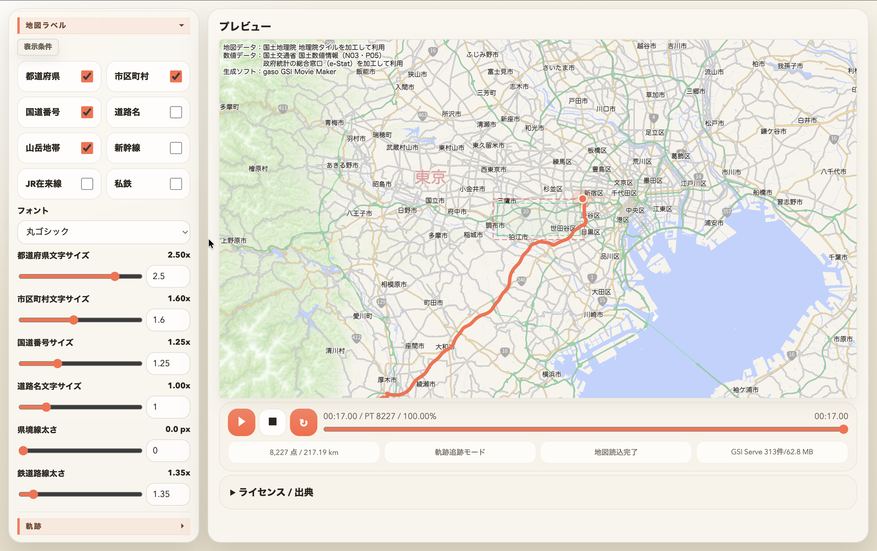877x551 pixels.
Task: Click the GSI Serve 313件/62.8 MB status
Action: (772, 452)
